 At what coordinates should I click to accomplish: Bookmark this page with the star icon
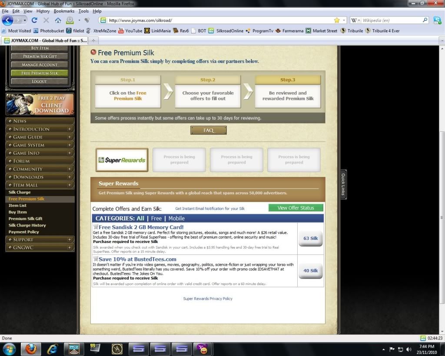[336, 20]
